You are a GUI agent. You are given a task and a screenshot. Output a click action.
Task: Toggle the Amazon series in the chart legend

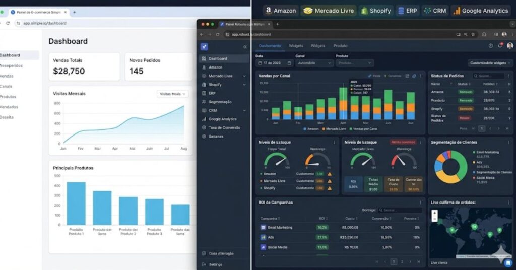tap(311, 129)
